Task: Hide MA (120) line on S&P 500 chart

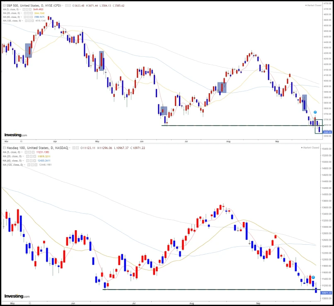Action: point(26,21)
